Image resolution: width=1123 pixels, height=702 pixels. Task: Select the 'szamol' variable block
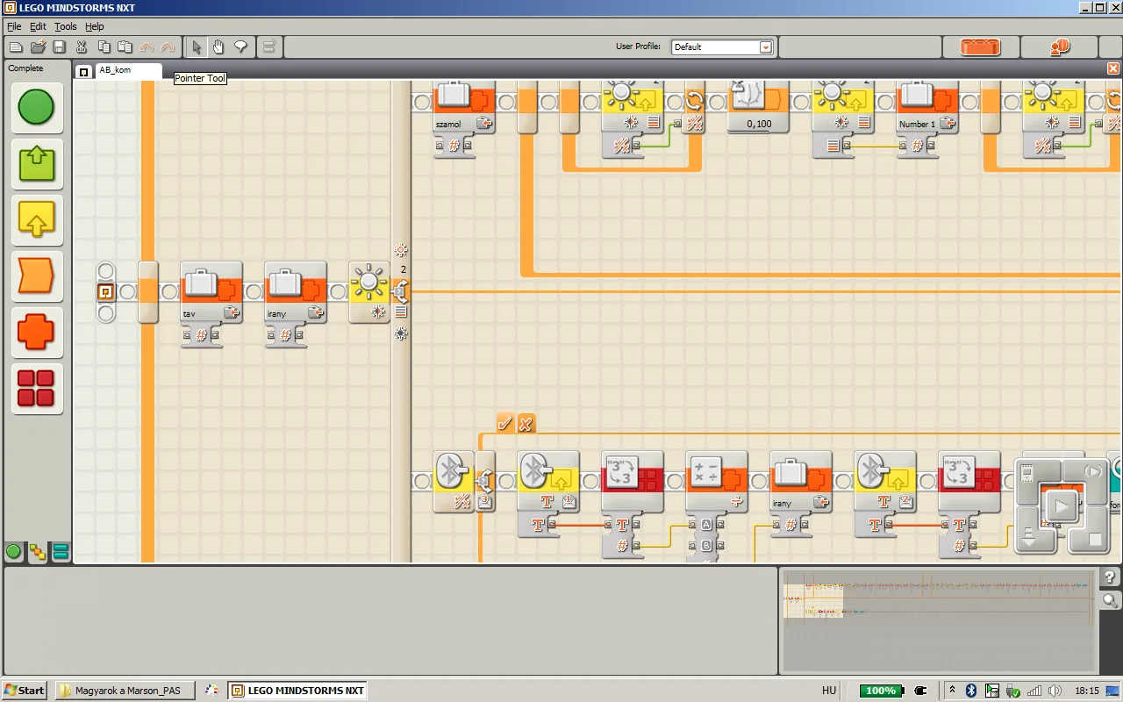[464, 107]
